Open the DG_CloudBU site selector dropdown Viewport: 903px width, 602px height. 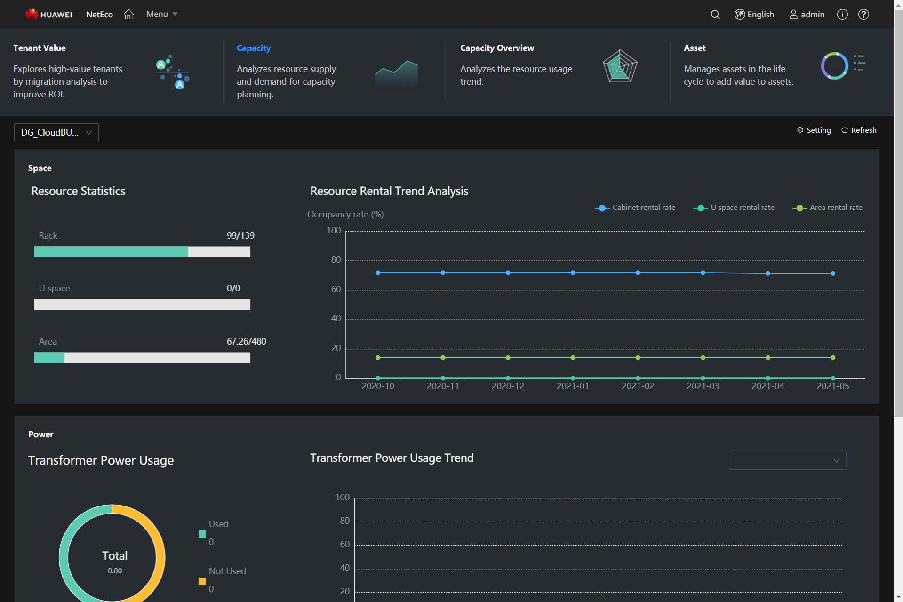(56, 133)
